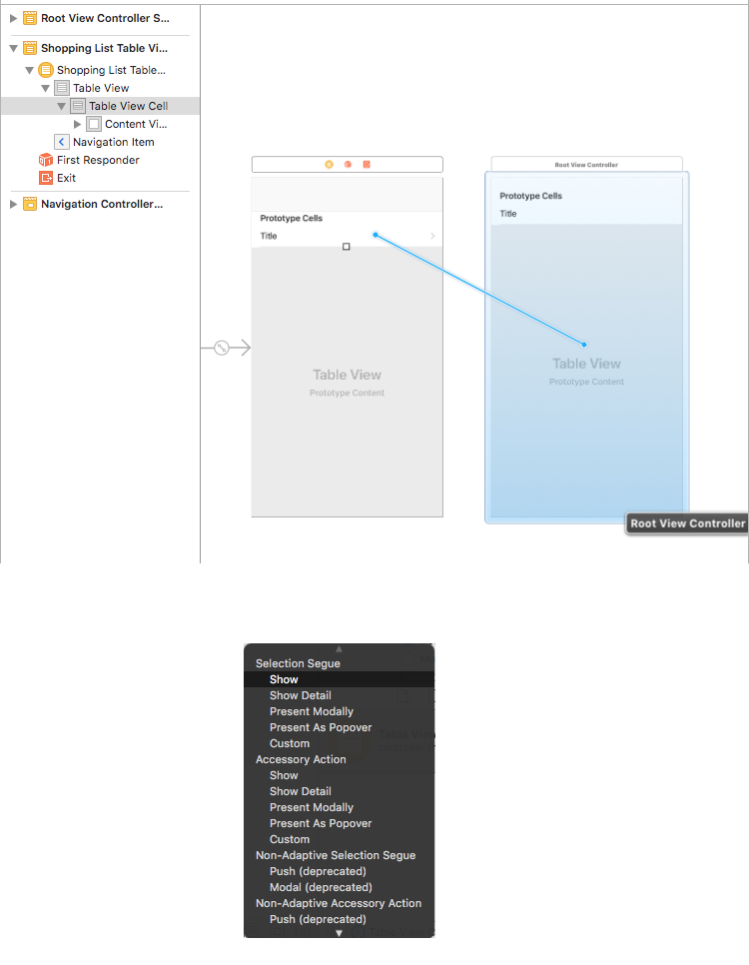Click the Navigation Controller scene icon

point(30,204)
